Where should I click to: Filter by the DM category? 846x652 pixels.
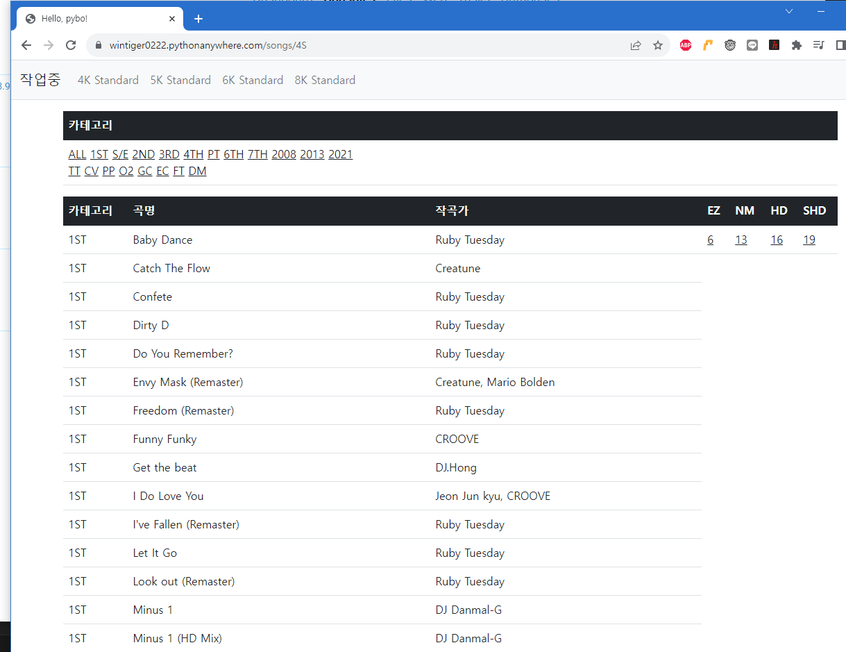pos(198,171)
